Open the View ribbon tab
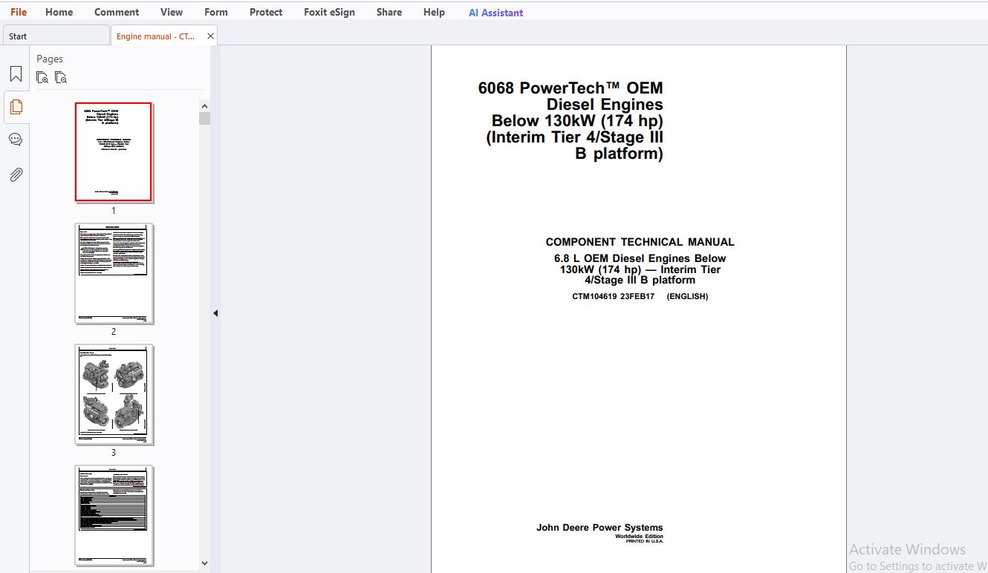 (x=172, y=12)
